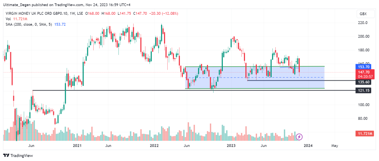Viewport: 379px width, 161px height.
Task: Click the 100.00 price axis label
Action: pos(363,105)
